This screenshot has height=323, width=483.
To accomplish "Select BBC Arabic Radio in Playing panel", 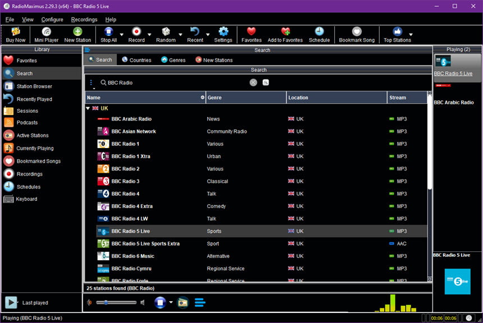I will [x=453, y=103].
